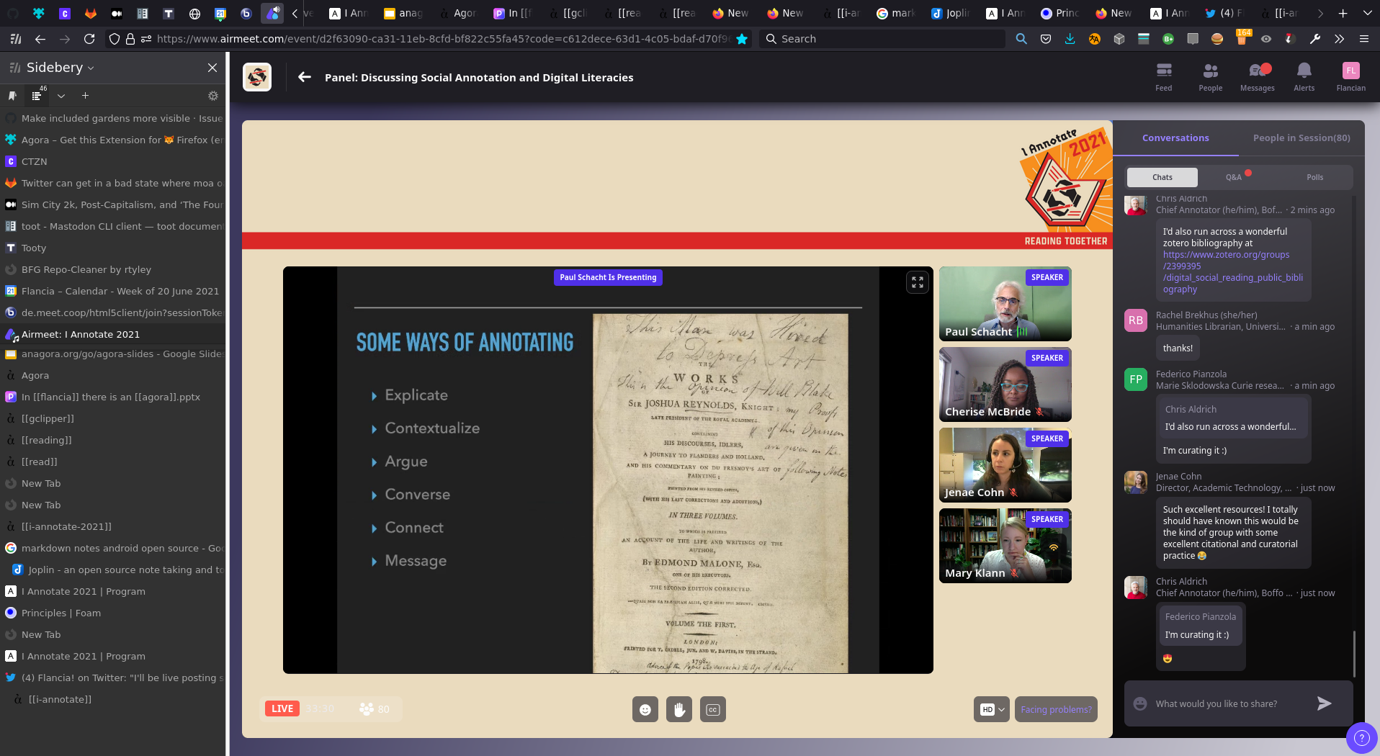Open the Messages icon
The image size is (1380, 756).
pos(1258,77)
